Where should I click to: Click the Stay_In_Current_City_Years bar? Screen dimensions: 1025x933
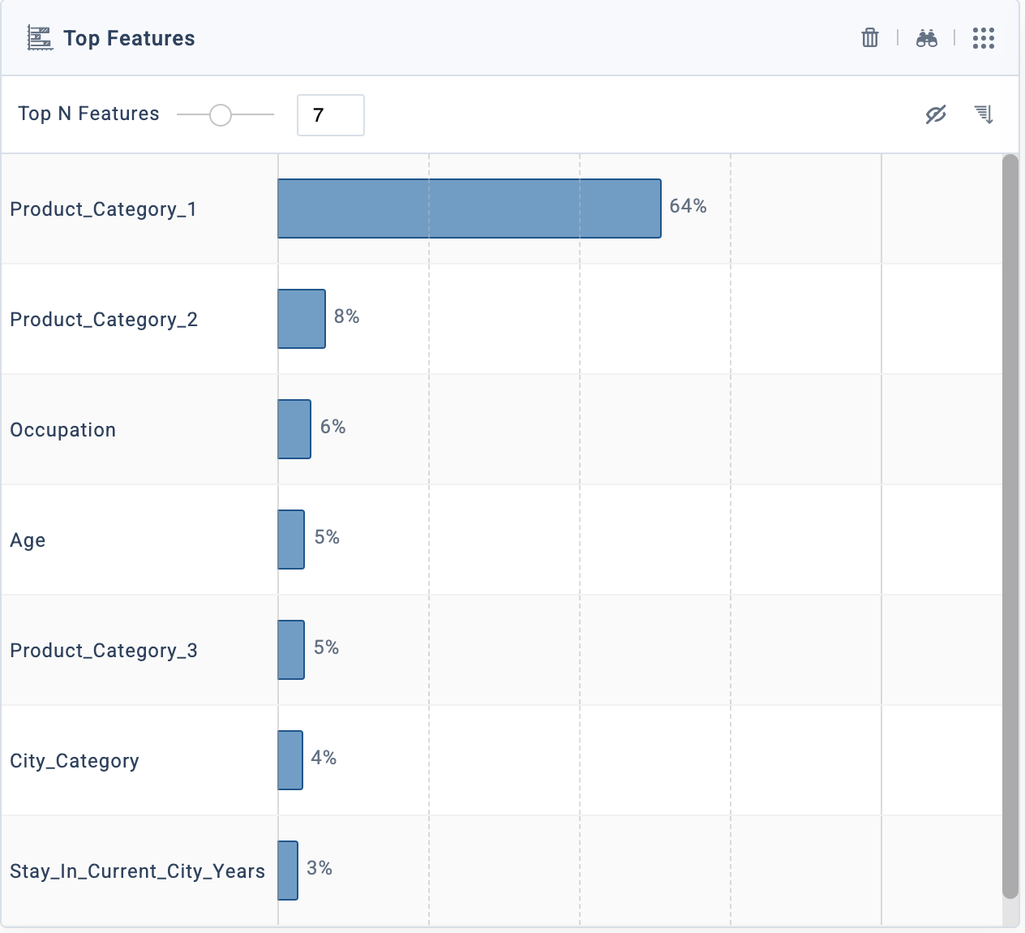pos(288,871)
